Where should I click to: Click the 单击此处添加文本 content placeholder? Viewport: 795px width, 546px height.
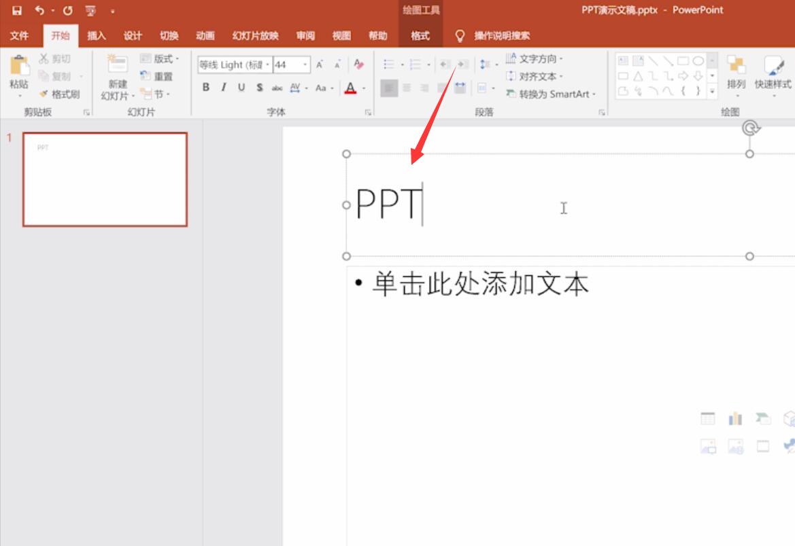pyautogui.click(x=480, y=284)
